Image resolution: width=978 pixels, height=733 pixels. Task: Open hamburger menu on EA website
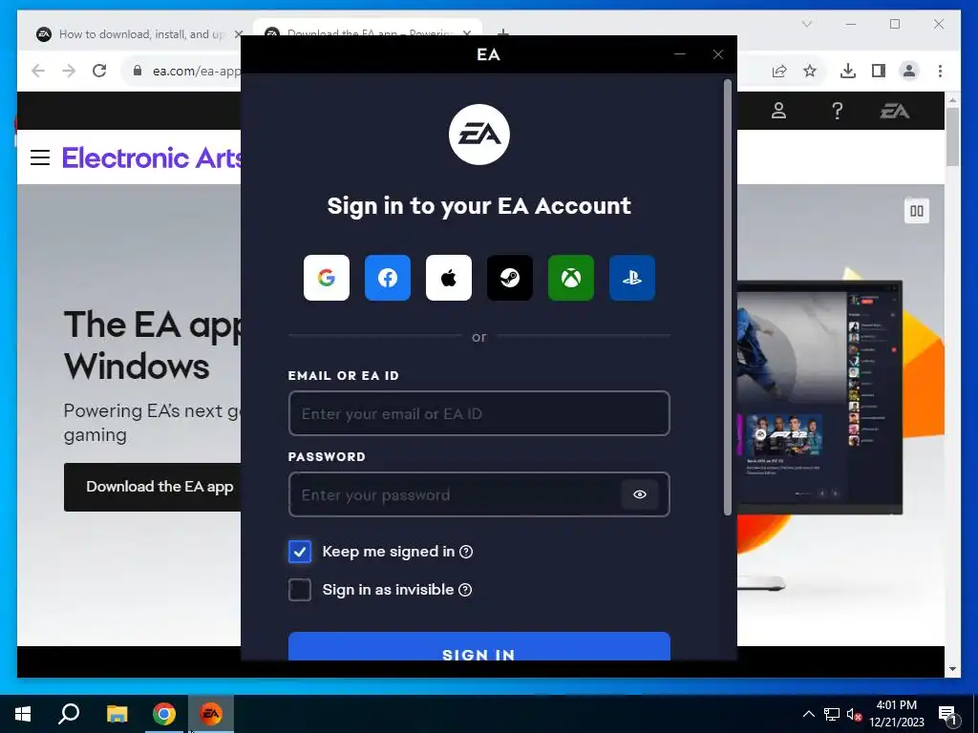coord(40,157)
